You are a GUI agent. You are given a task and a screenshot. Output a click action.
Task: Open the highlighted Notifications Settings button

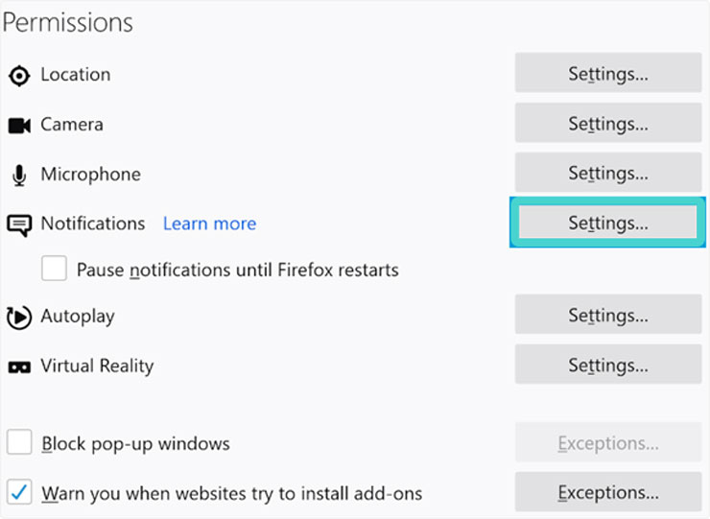coord(608,222)
